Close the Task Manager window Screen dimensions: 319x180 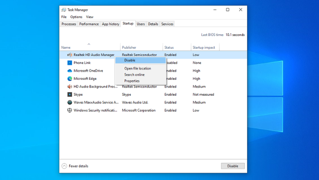[x=241, y=10]
